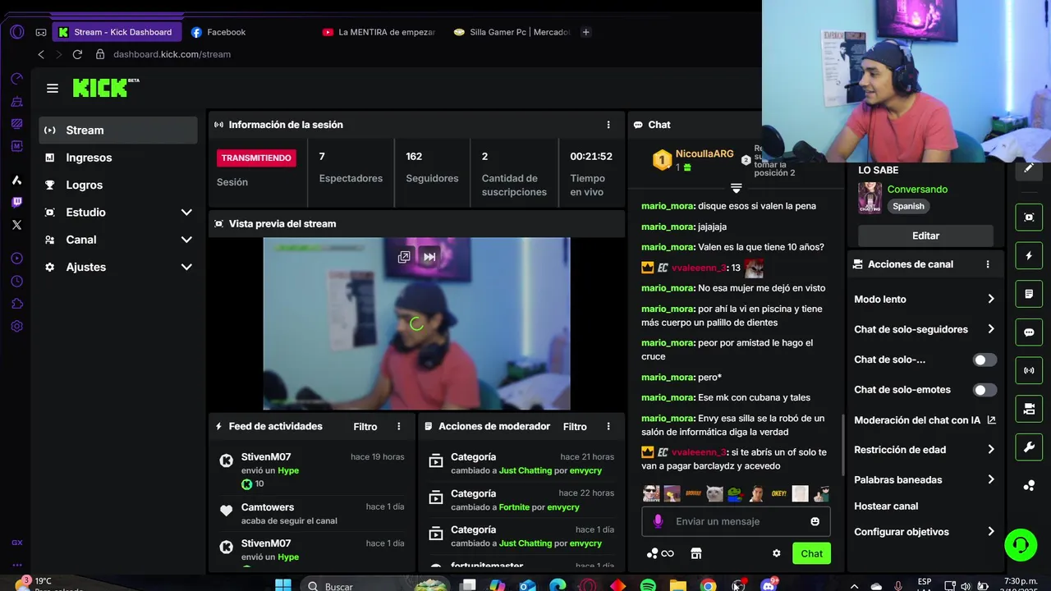This screenshot has height=591, width=1051.
Task: Click Hostear canal
Action: click(886, 506)
